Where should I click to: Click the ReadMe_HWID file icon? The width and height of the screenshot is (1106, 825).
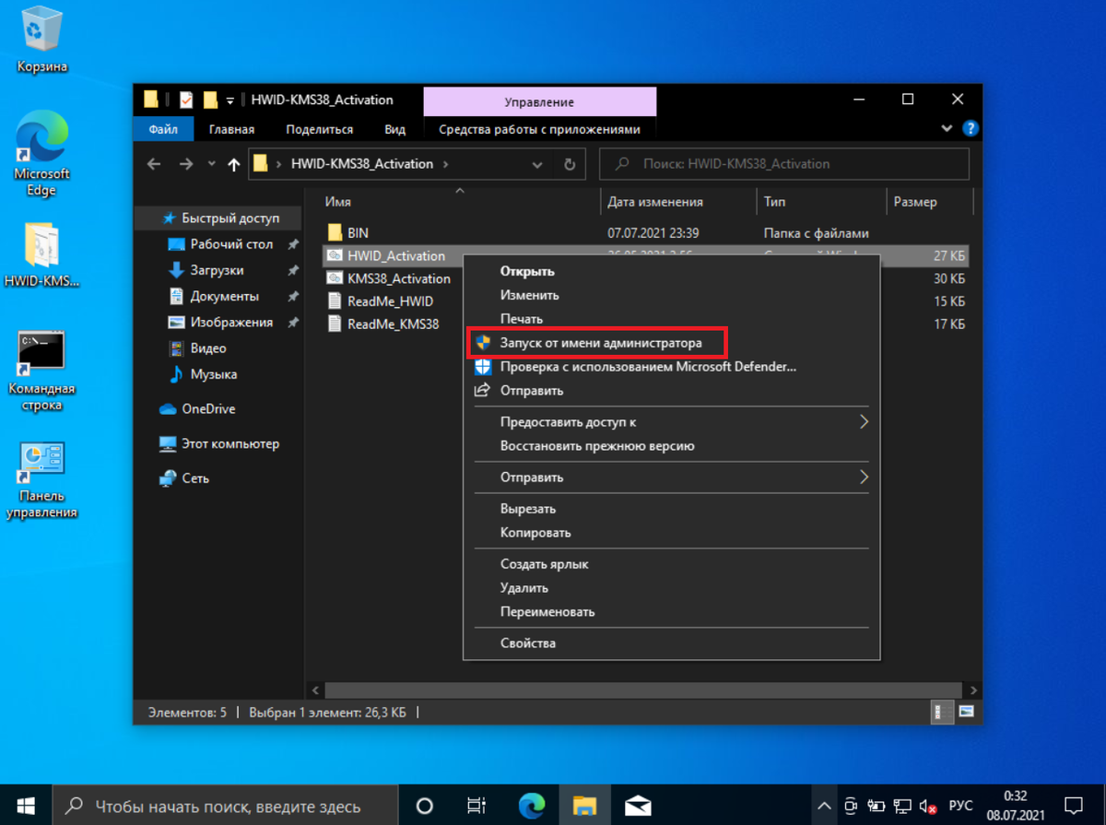[335, 301]
